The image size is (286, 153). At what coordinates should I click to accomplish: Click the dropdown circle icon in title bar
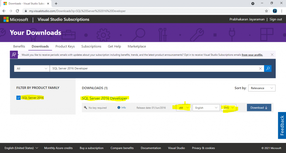[253, 3]
